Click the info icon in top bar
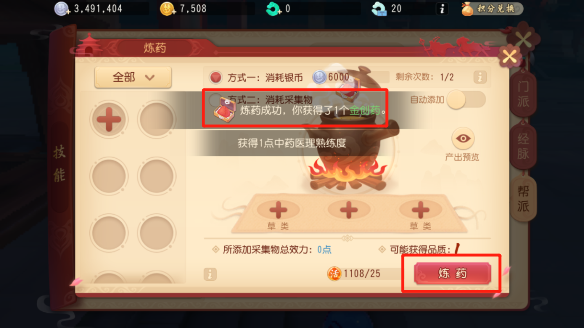The image size is (584, 328). [442, 9]
